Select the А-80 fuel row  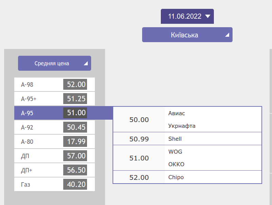point(54,141)
